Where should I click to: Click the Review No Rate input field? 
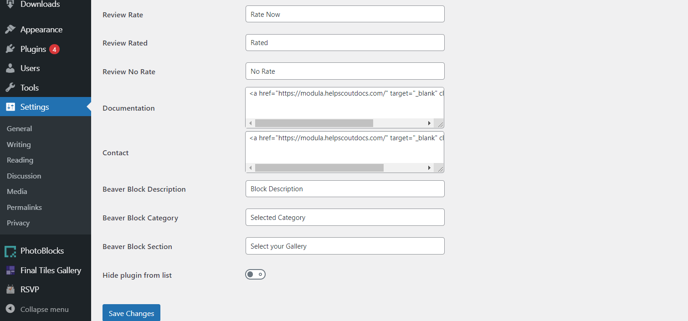click(345, 71)
